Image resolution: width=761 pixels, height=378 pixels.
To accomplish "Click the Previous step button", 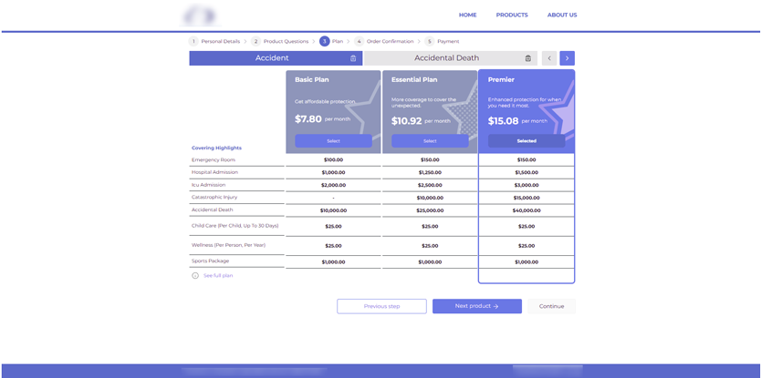I will pyautogui.click(x=381, y=306).
